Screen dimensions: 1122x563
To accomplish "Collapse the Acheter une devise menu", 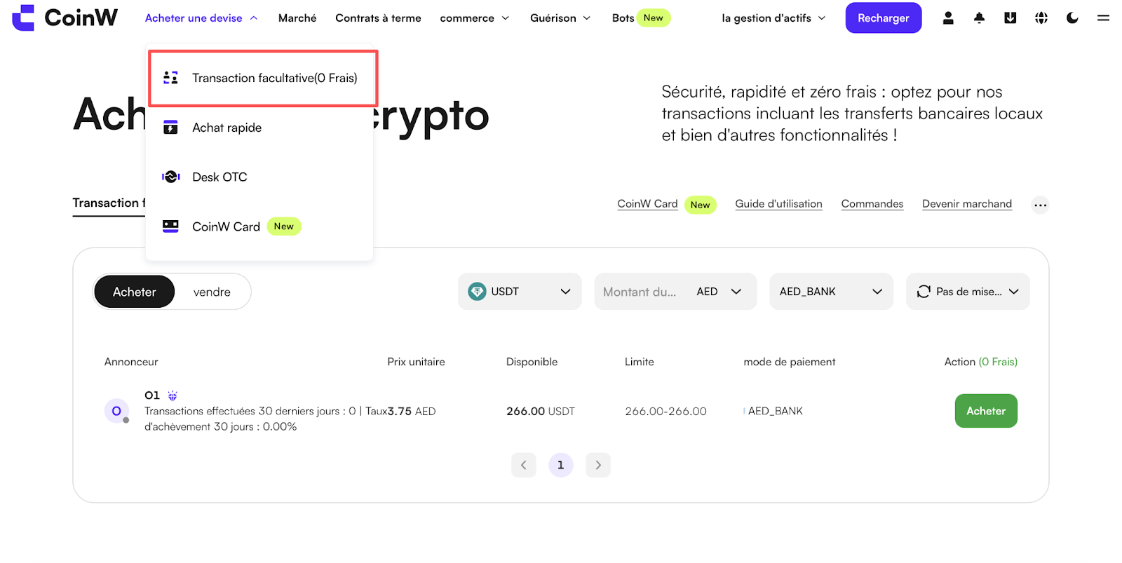I will pos(201,18).
